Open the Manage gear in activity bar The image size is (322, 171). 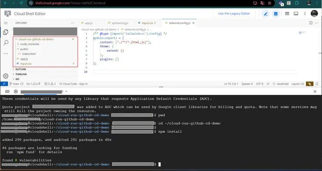click(6, 76)
